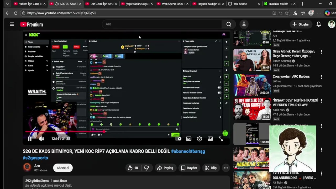Go back with the browser arrow

pos(8,13)
